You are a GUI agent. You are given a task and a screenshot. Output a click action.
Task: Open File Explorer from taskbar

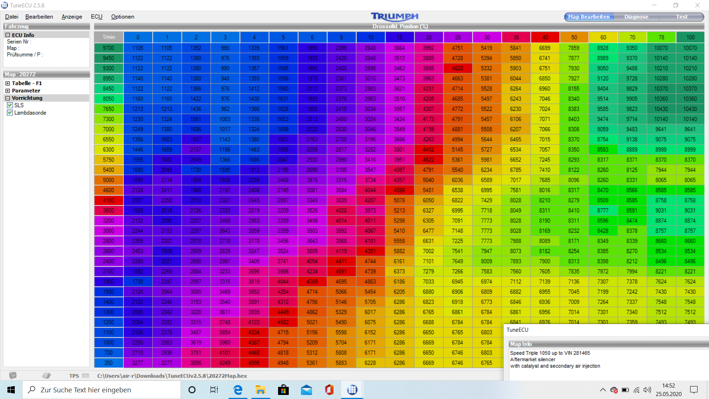click(261, 390)
